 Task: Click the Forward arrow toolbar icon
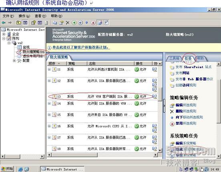10,22
